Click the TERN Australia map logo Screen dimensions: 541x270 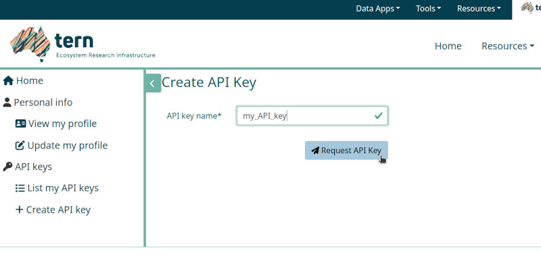[30, 44]
